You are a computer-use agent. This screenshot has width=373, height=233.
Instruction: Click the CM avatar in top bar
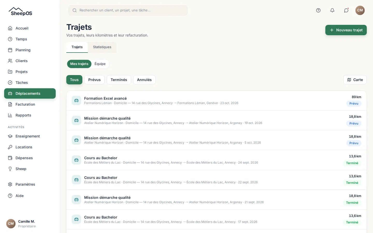360,10
